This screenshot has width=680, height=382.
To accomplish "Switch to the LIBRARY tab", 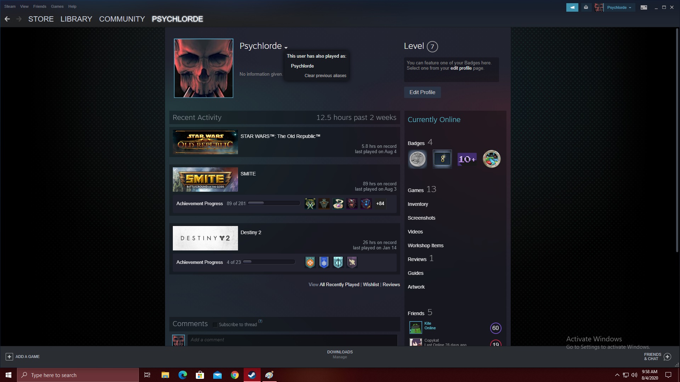I will pos(76,19).
